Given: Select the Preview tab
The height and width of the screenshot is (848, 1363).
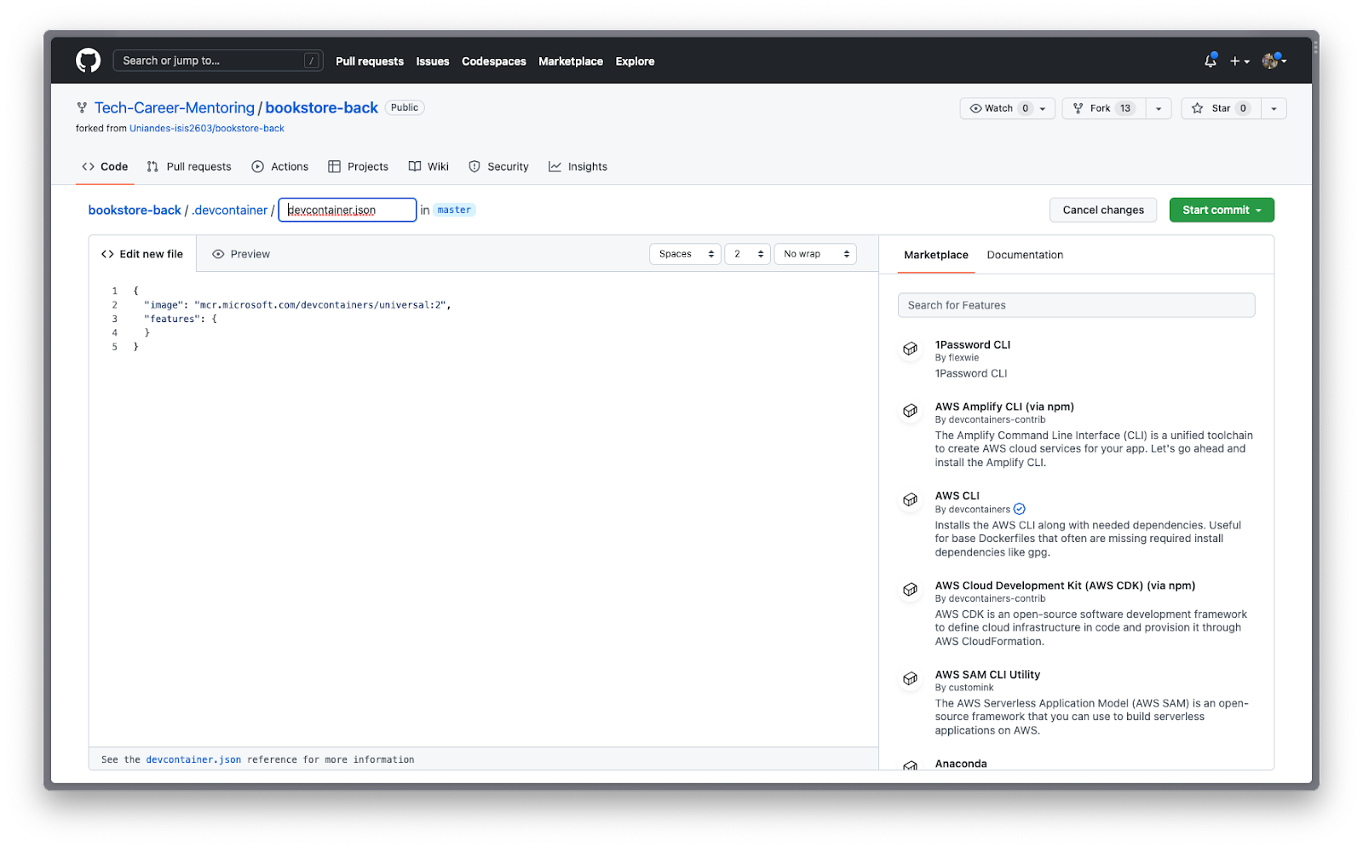Looking at the screenshot, I should 241,254.
